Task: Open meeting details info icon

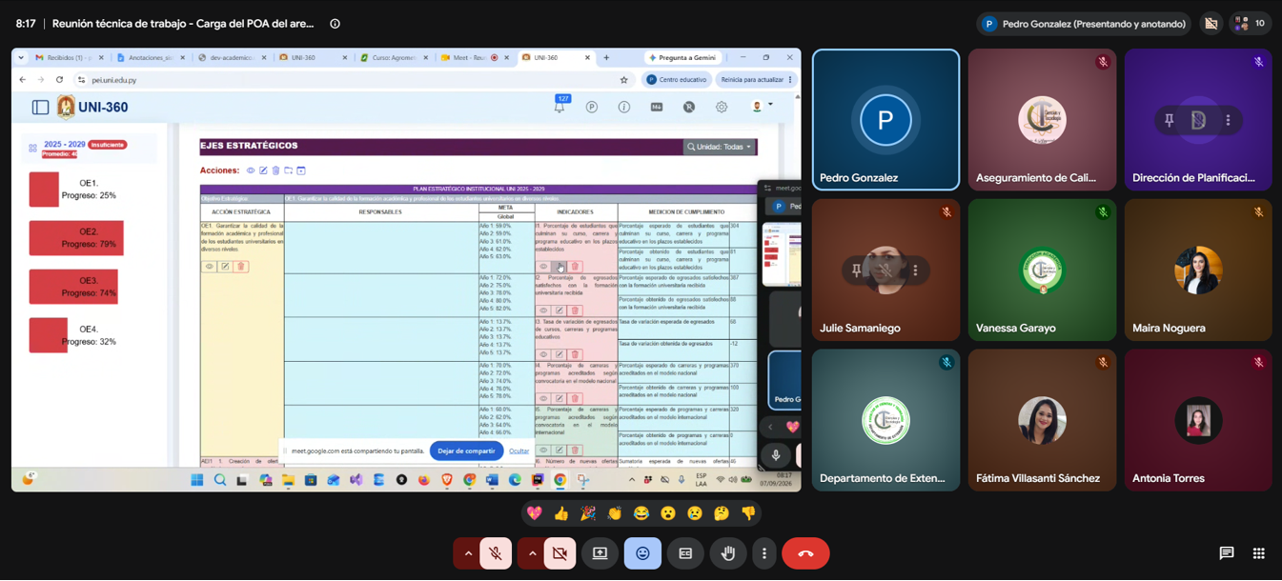Action: 335,24
